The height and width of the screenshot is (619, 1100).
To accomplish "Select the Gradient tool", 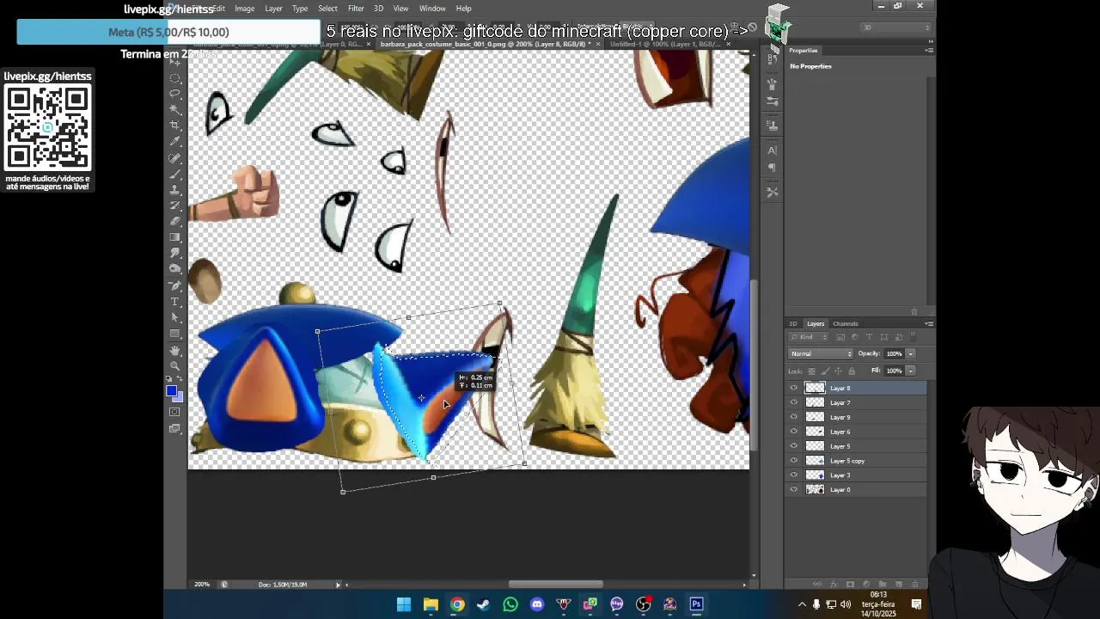I will coord(175,237).
